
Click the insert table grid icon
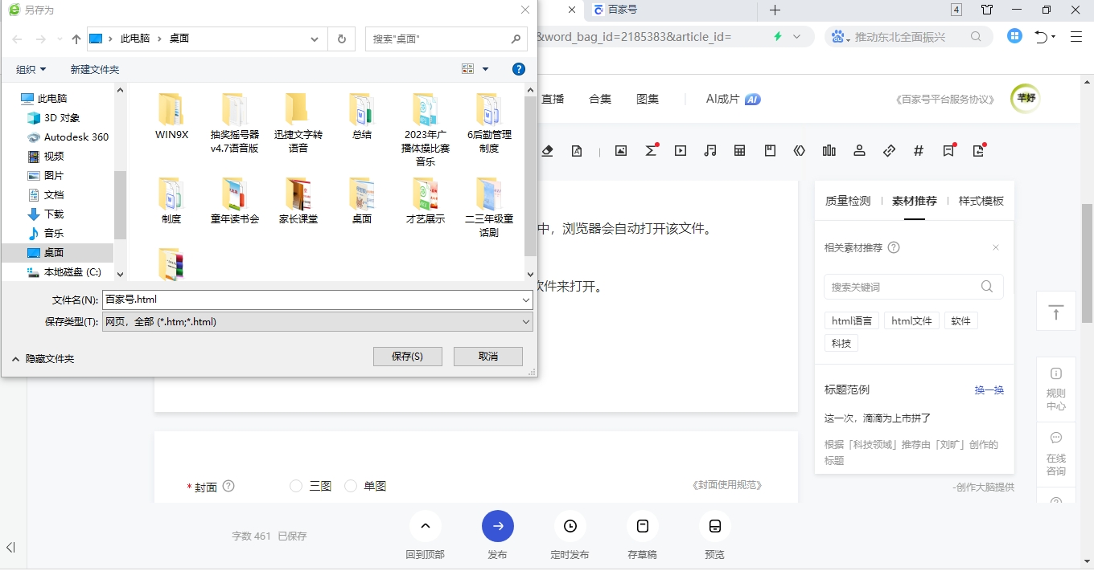[740, 150]
